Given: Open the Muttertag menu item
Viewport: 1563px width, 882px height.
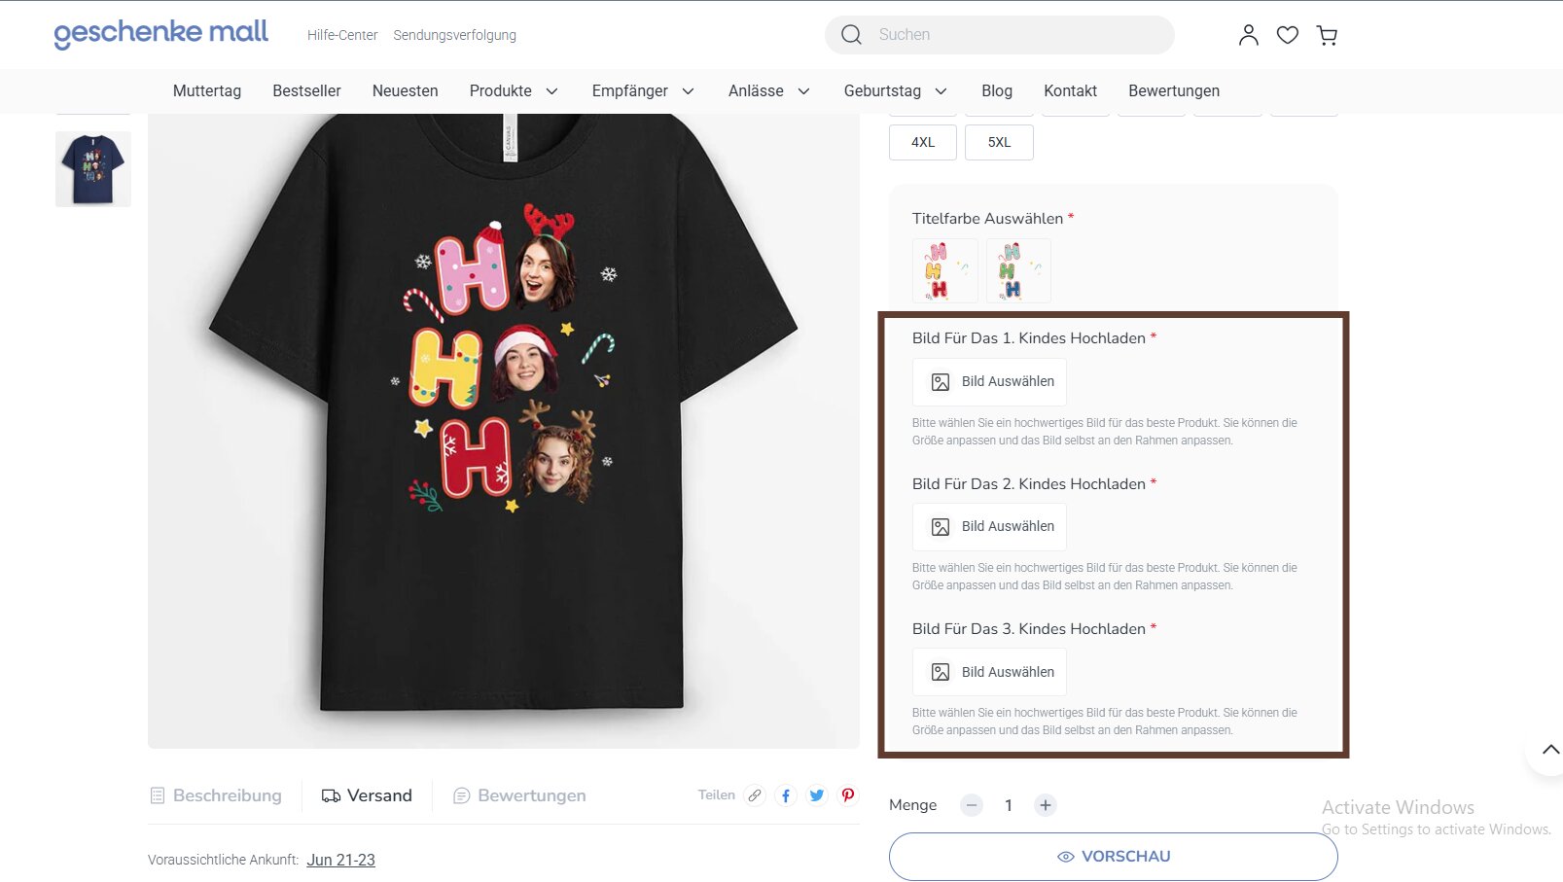Looking at the screenshot, I should pos(207,91).
